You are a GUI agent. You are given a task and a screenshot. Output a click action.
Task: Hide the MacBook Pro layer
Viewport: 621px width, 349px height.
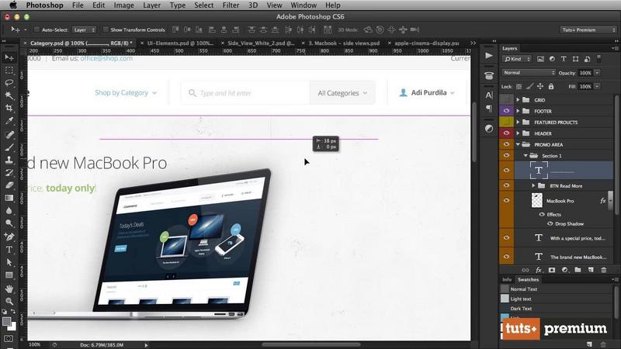click(x=506, y=200)
